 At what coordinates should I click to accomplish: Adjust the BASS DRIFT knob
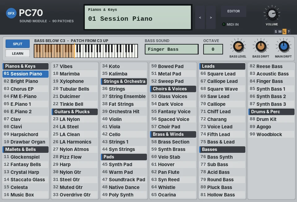coord(260,46)
